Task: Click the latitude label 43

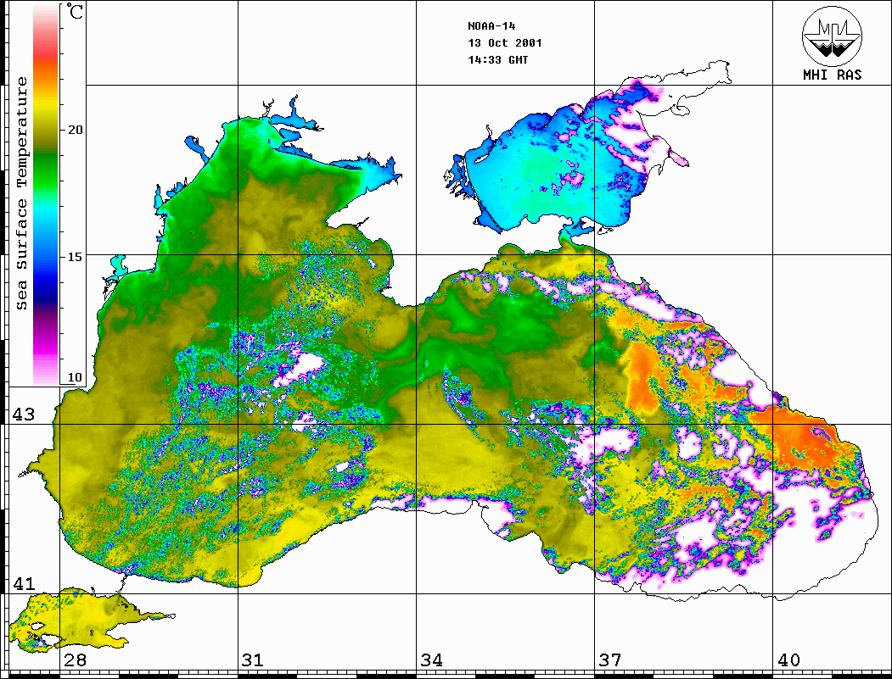Action: click(x=24, y=415)
